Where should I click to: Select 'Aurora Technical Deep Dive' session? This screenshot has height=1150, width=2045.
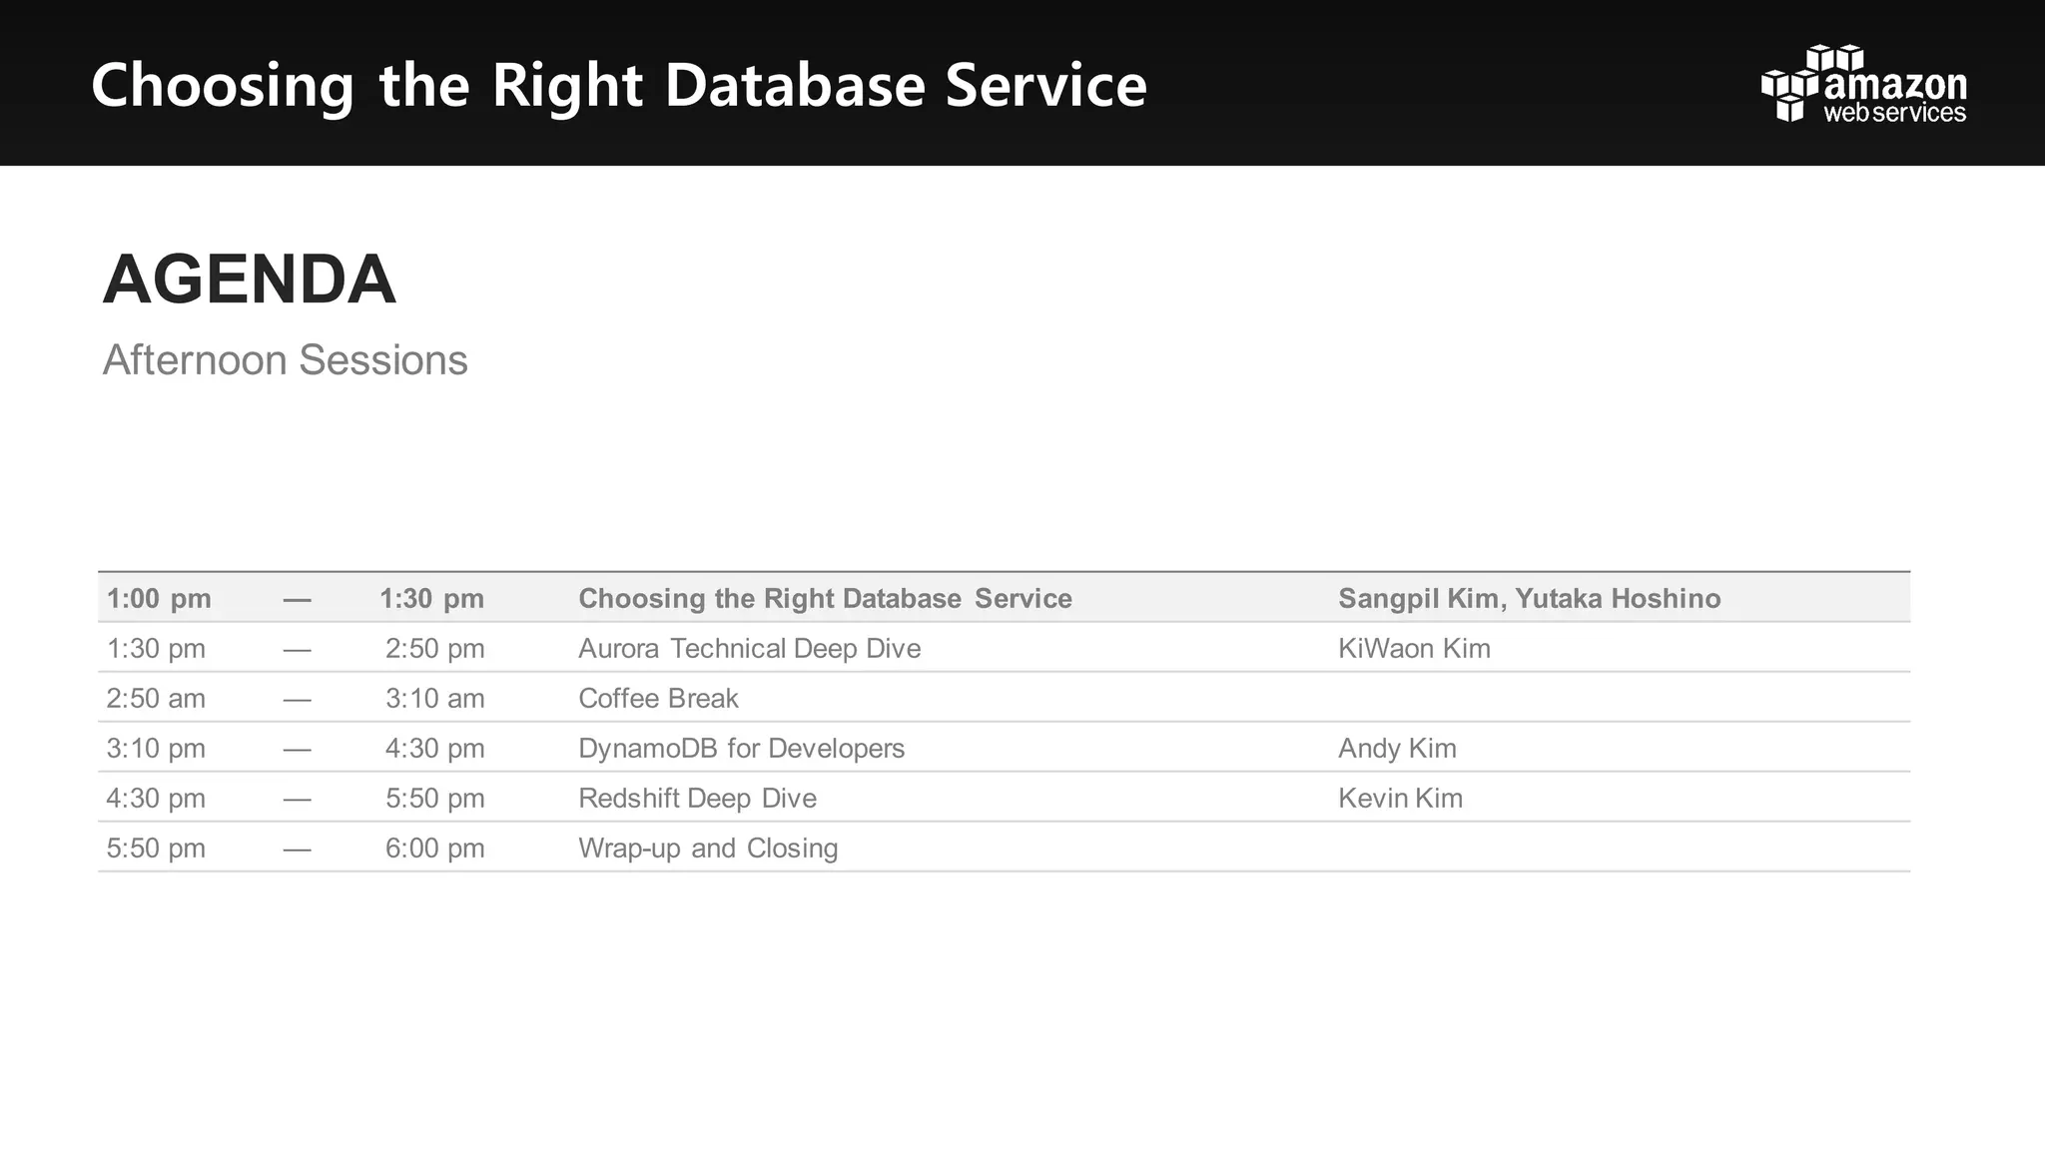click(749, 649)
